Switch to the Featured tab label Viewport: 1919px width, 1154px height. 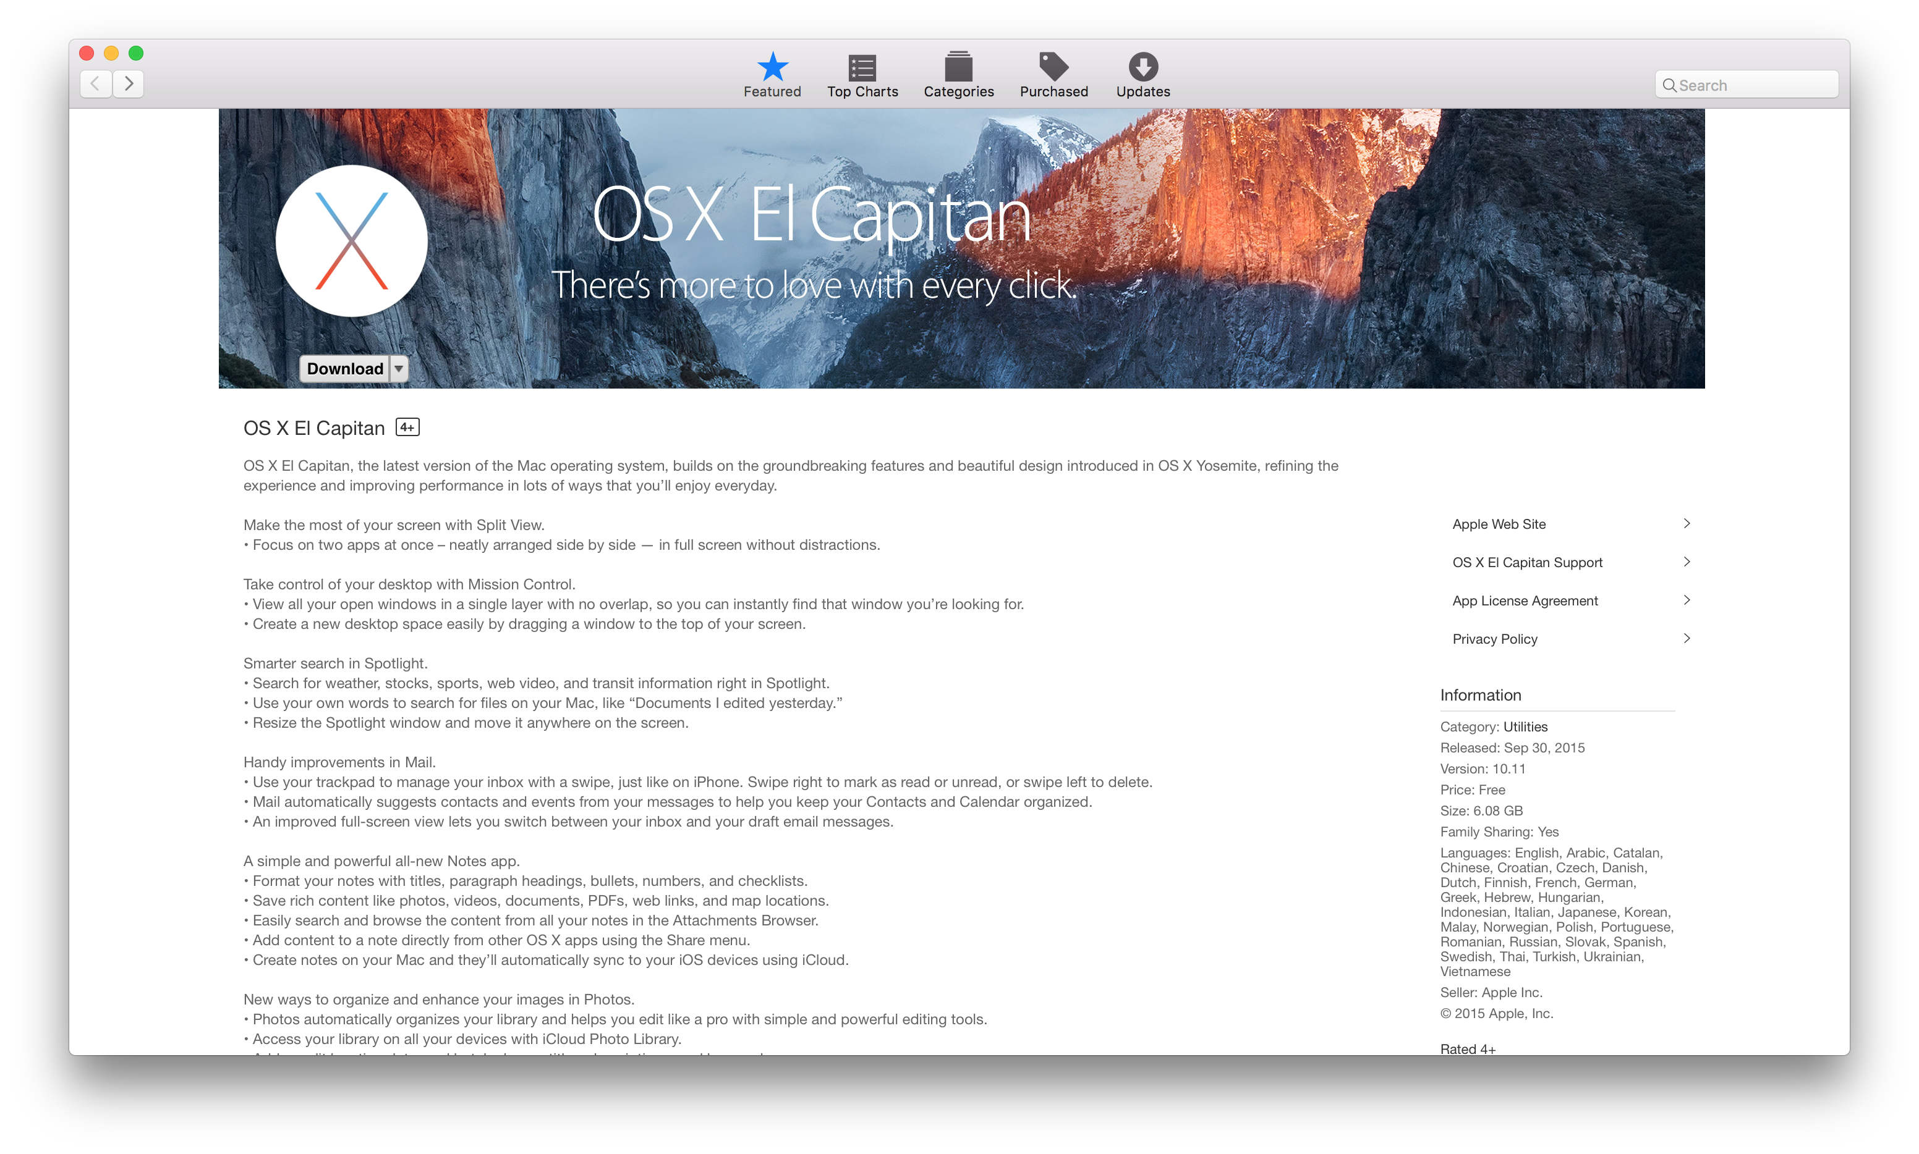[x=772, y=92]
